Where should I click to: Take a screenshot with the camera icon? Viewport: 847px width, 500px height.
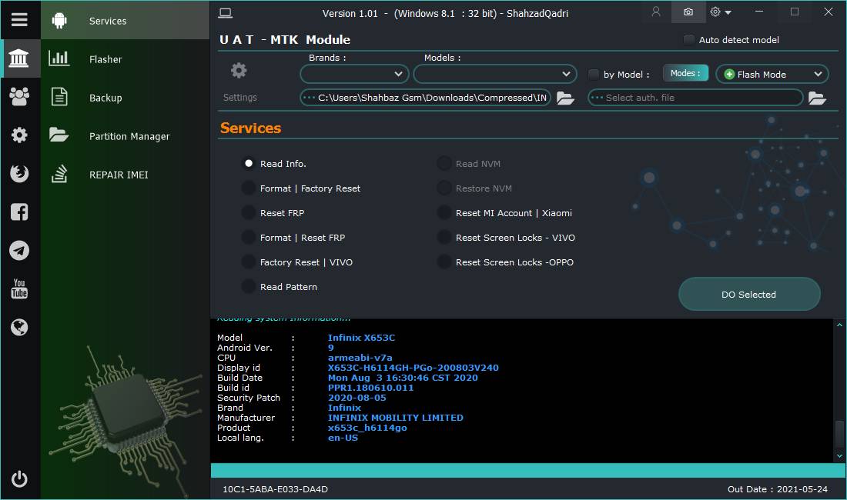click(x=688, y=12)
